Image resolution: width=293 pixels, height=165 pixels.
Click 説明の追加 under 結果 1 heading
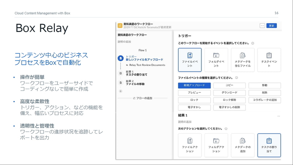[x=185, y=122]
